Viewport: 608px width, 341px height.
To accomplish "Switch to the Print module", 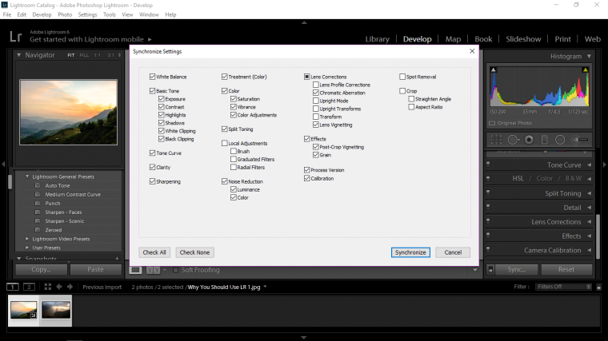I will click(x=562, y=39).
